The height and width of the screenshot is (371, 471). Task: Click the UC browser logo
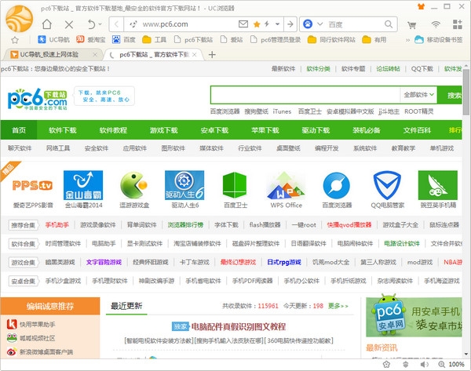(19, 19)
